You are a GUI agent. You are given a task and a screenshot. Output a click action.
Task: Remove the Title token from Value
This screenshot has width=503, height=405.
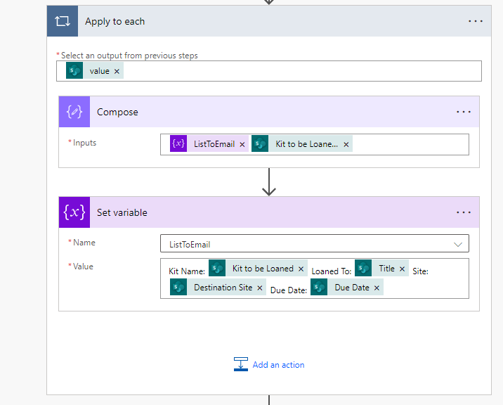[403, 269]
